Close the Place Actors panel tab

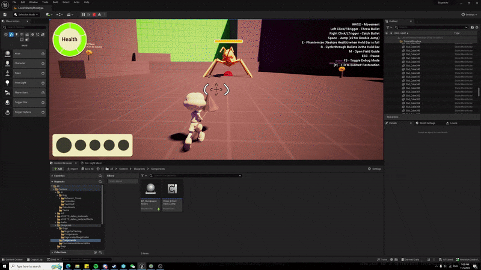click(x=27, y=22)
